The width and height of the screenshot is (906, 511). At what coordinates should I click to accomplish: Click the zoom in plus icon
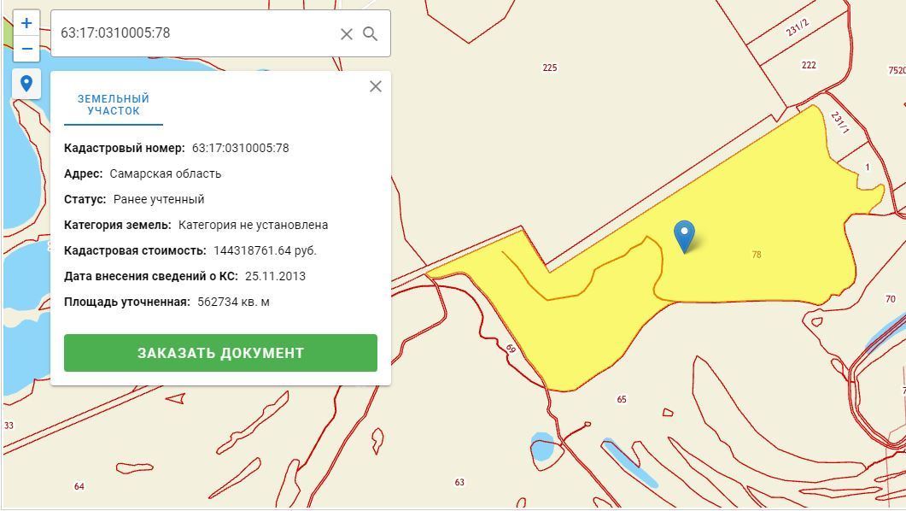[26, 22]
